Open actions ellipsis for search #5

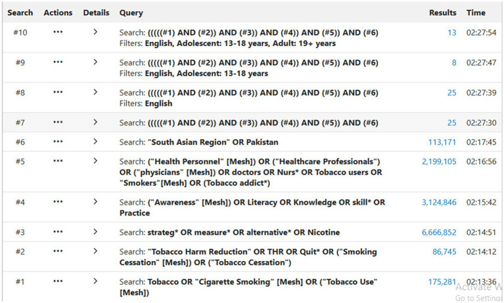[x=58, y=161]
